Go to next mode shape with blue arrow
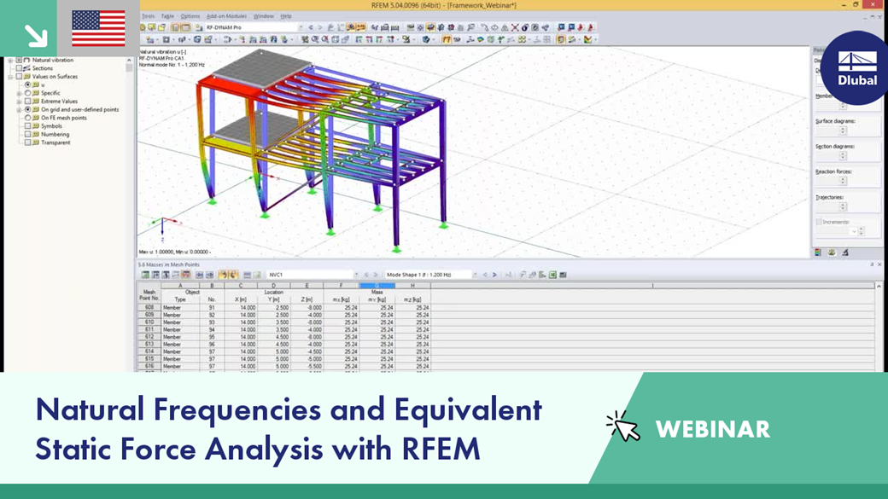Screen dimensions: 888x499 [494, 275]
